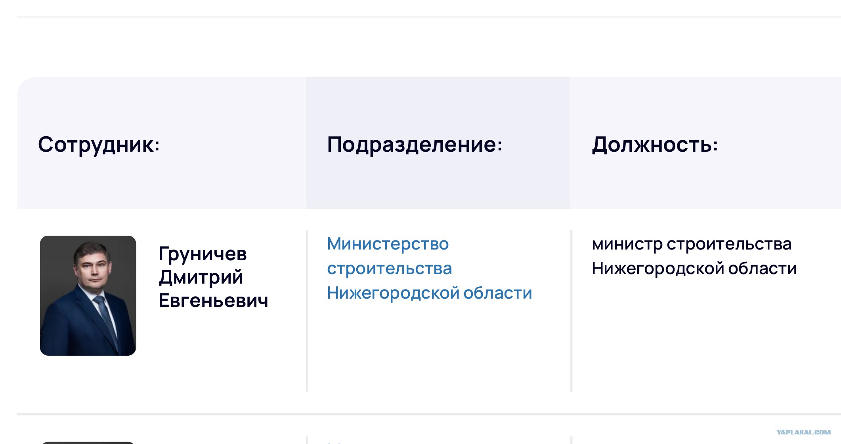Click the министр строительства position text
This screenshot has width=841, height=444.
point(692,244)
